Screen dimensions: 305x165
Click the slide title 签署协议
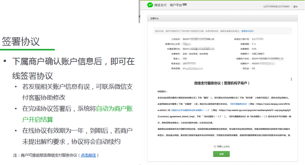pyautogui.click(x=21, y=42)
